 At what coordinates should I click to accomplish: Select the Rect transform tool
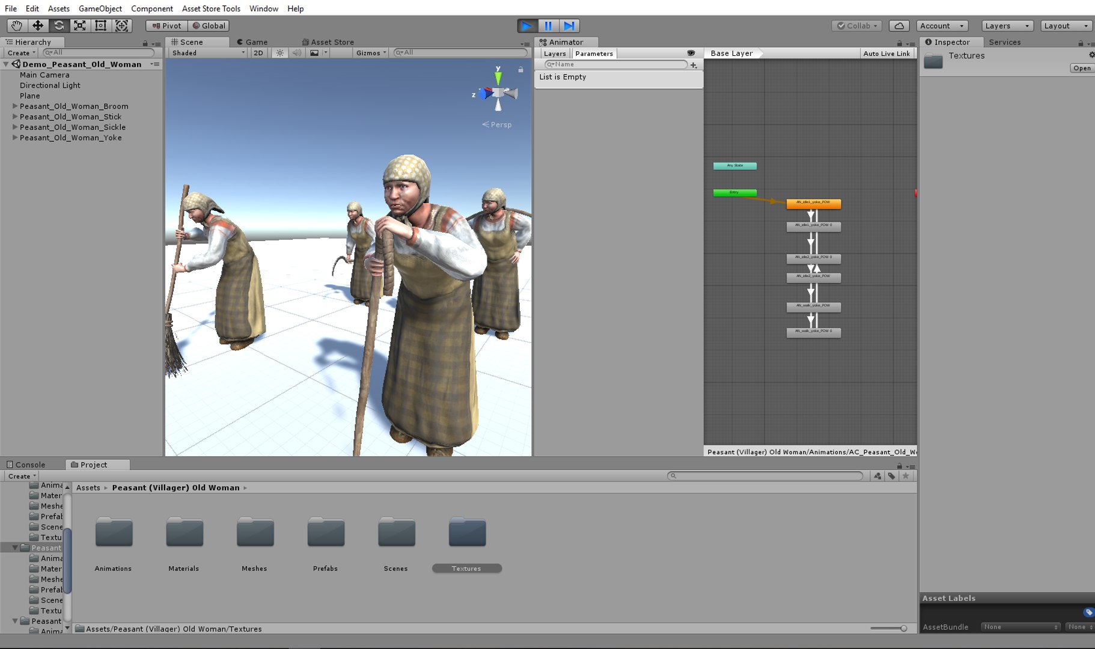[100, 26]
